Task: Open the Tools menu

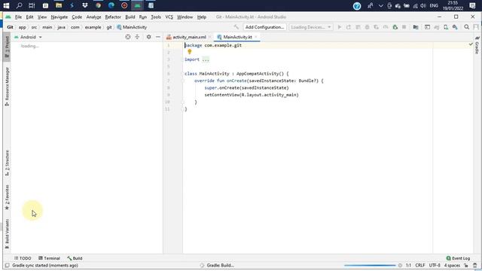Action: tap(156, 17)
